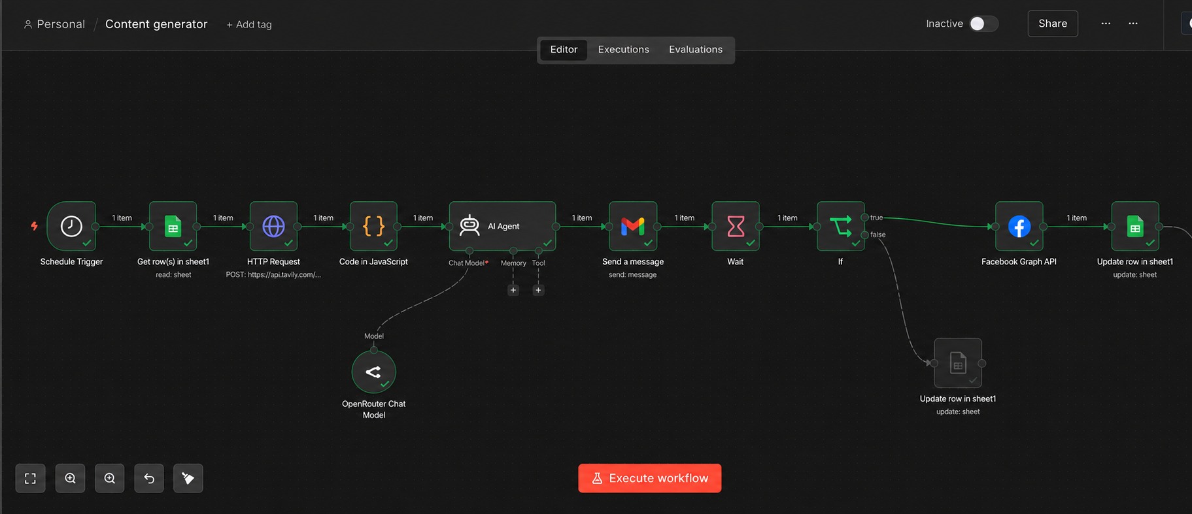Click + Add tag
The height and width of the screenshot is (514, 1192).
(249, 25)
